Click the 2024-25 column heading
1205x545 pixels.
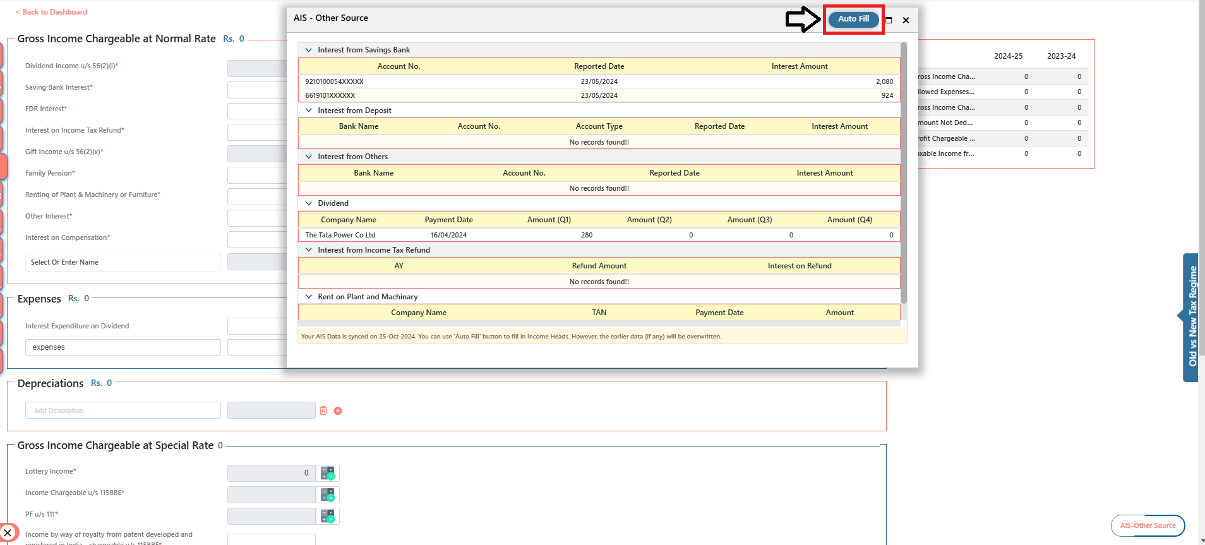(x=1008, y=56)
